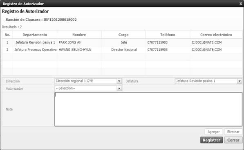Viewport: 244px width, 150px height.
Task: Click the Agregar button
Action: [214, 132]
